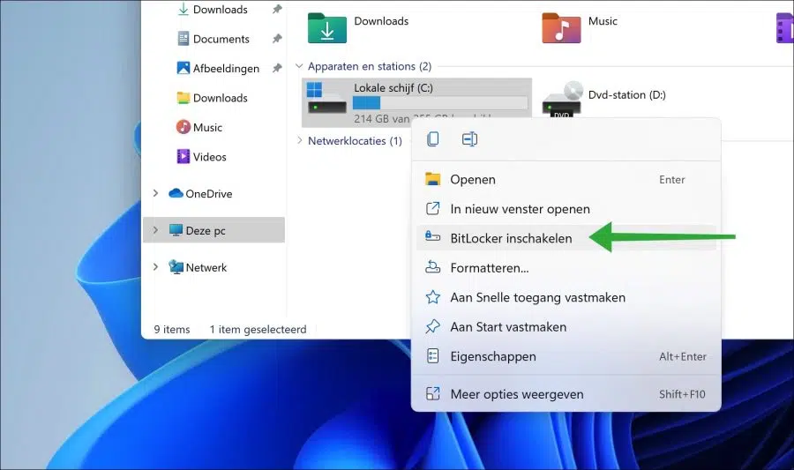Select Meer opties weergeven

(x=566, y=394)
